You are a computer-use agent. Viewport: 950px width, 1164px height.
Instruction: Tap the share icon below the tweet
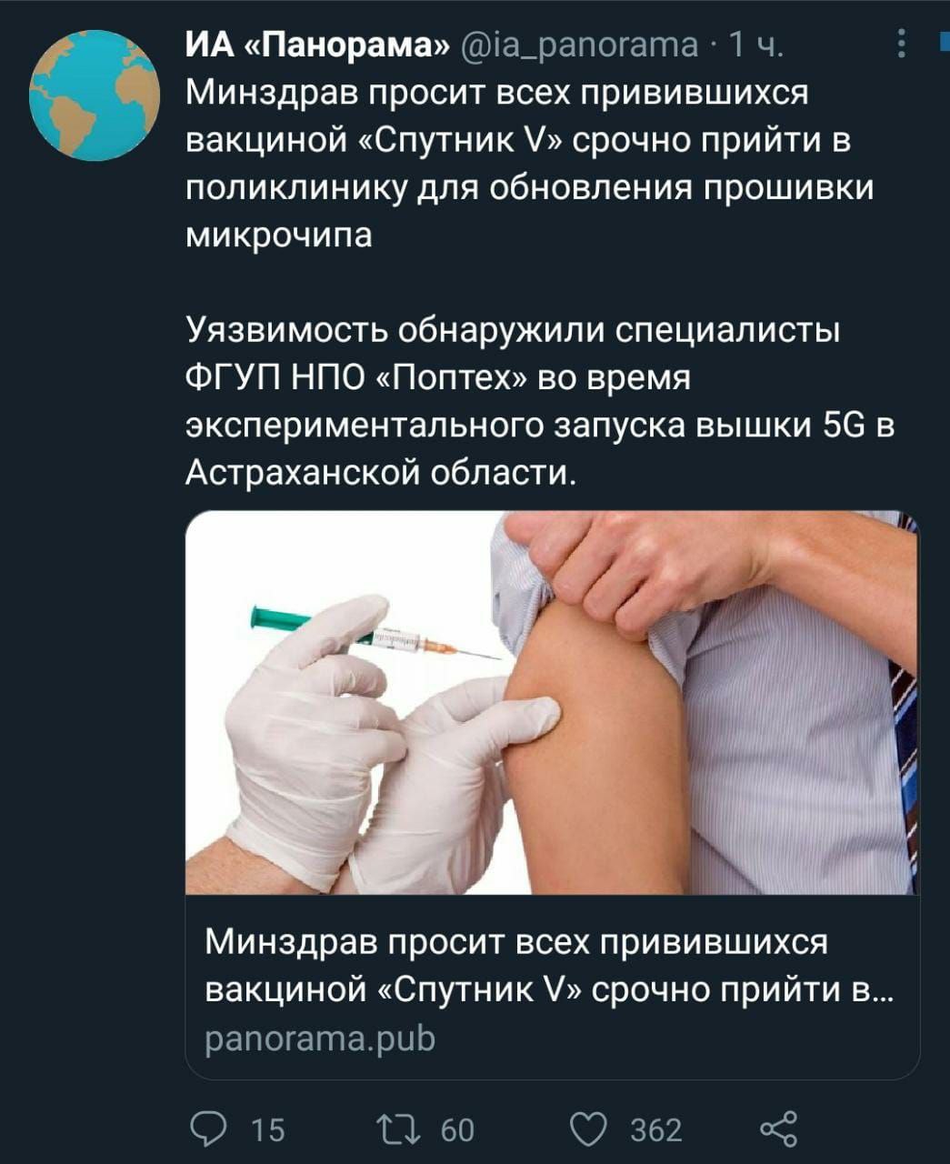[779, 1129]
